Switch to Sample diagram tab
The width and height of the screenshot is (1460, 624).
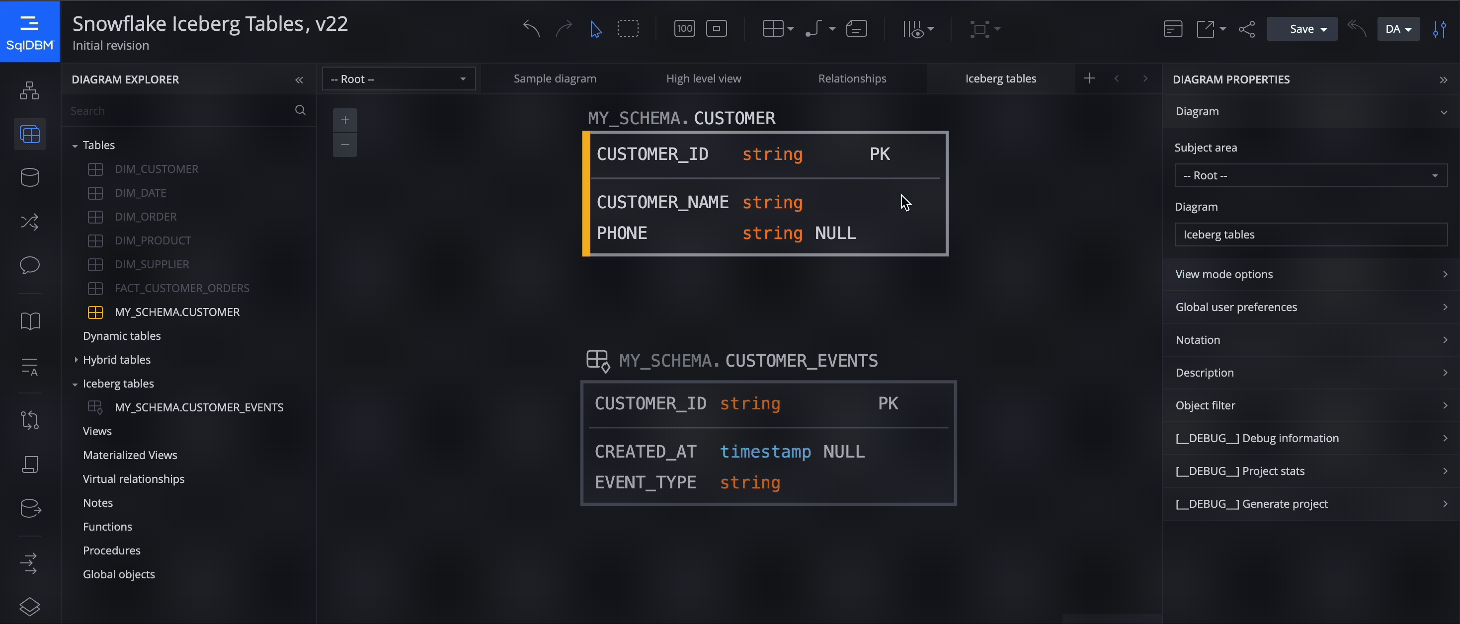555,79
